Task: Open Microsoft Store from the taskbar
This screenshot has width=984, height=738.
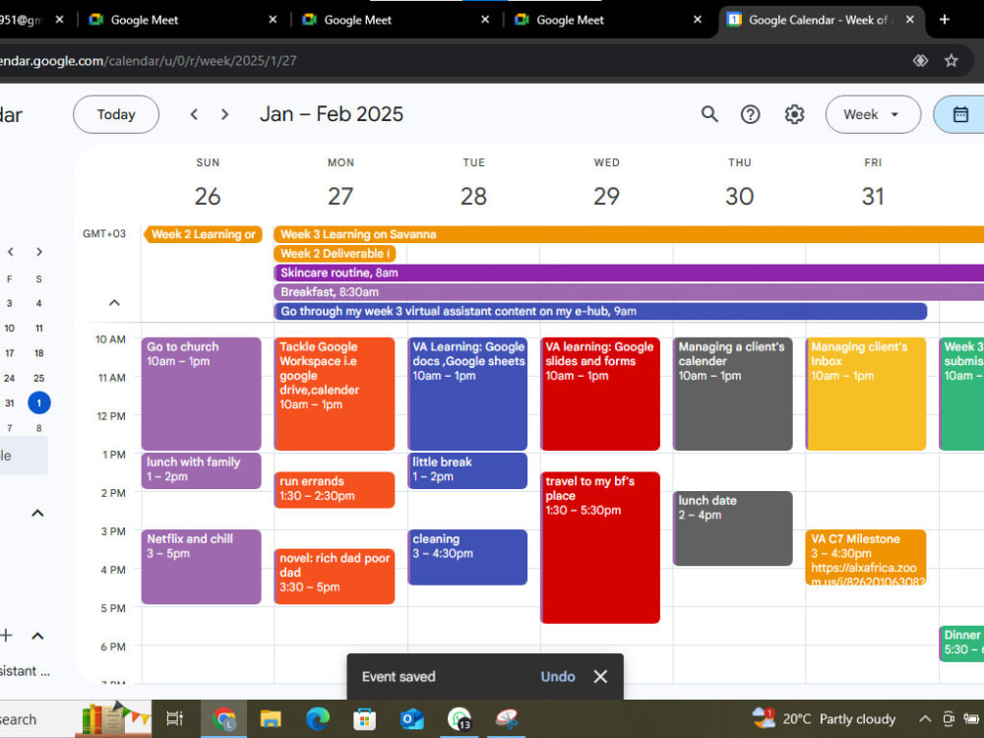Action: 365,719
